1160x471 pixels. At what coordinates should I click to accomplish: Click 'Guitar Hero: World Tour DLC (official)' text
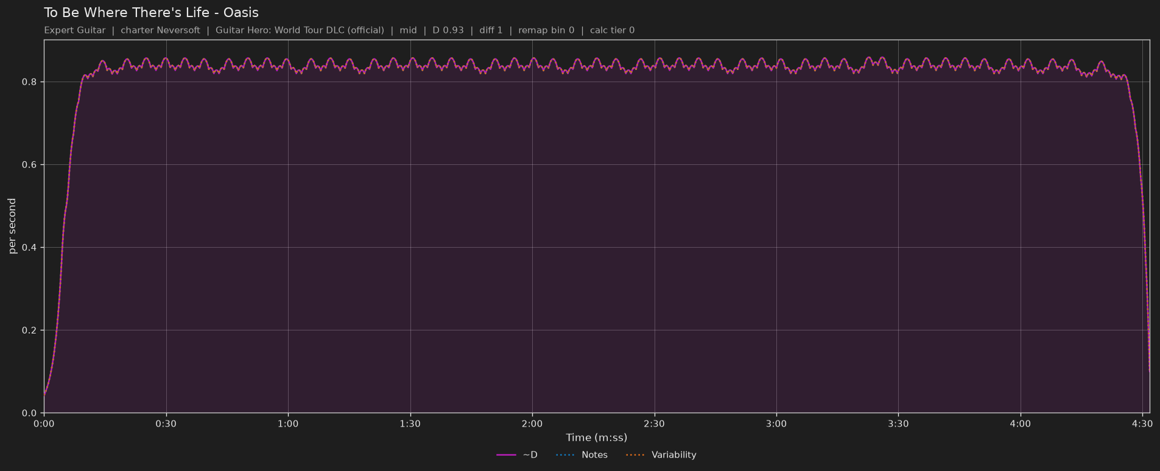pyautogui.click(x=300, y=30)
